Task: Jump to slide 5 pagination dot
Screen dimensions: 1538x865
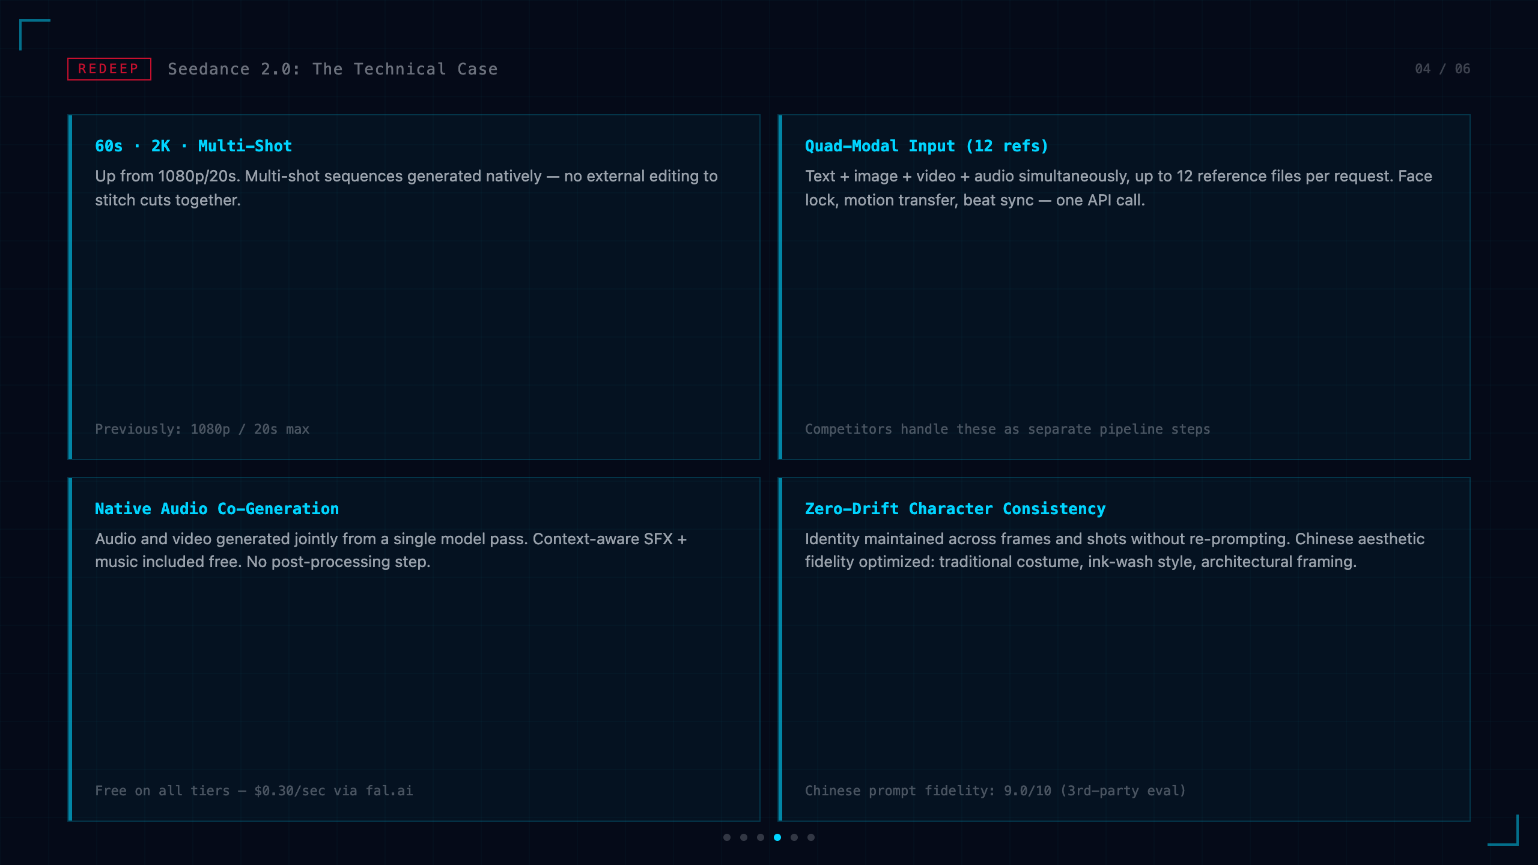Action: tap(794, 837)
